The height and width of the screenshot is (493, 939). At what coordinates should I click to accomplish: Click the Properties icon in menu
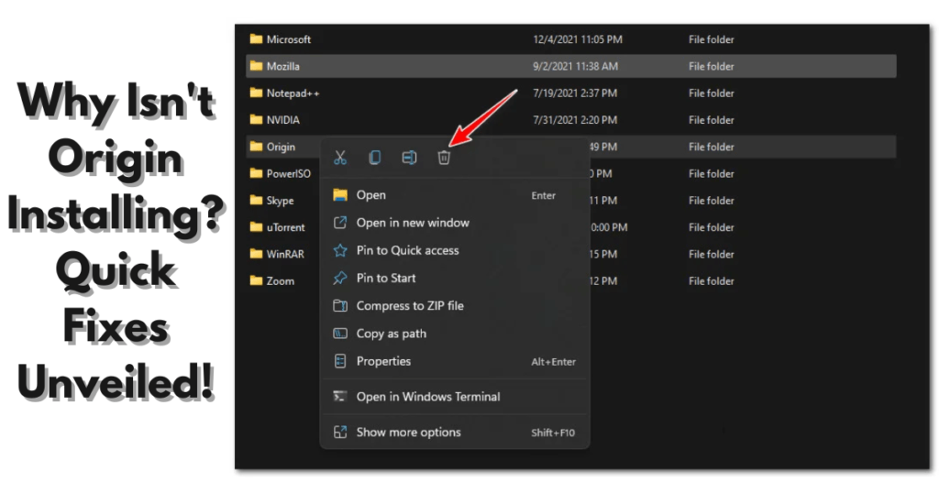pos(340,361)
